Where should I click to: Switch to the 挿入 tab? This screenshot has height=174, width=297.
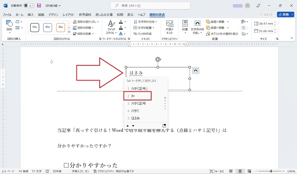31,14
